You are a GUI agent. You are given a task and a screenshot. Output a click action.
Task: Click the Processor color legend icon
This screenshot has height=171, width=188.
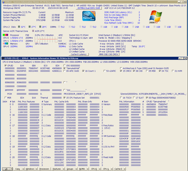(x=6, y=35)
